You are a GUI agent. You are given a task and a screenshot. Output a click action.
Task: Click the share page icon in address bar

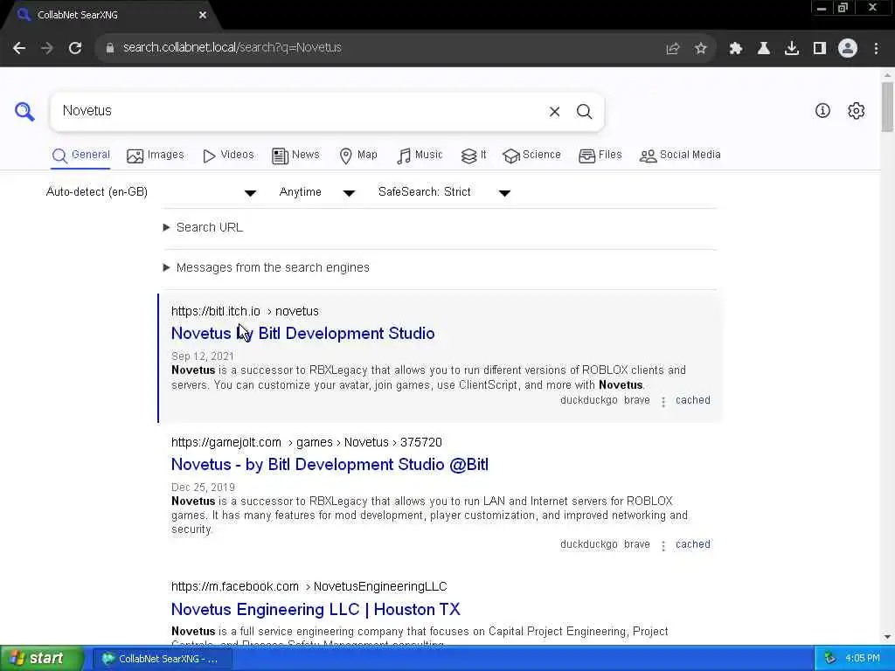[x=673, y=48]
